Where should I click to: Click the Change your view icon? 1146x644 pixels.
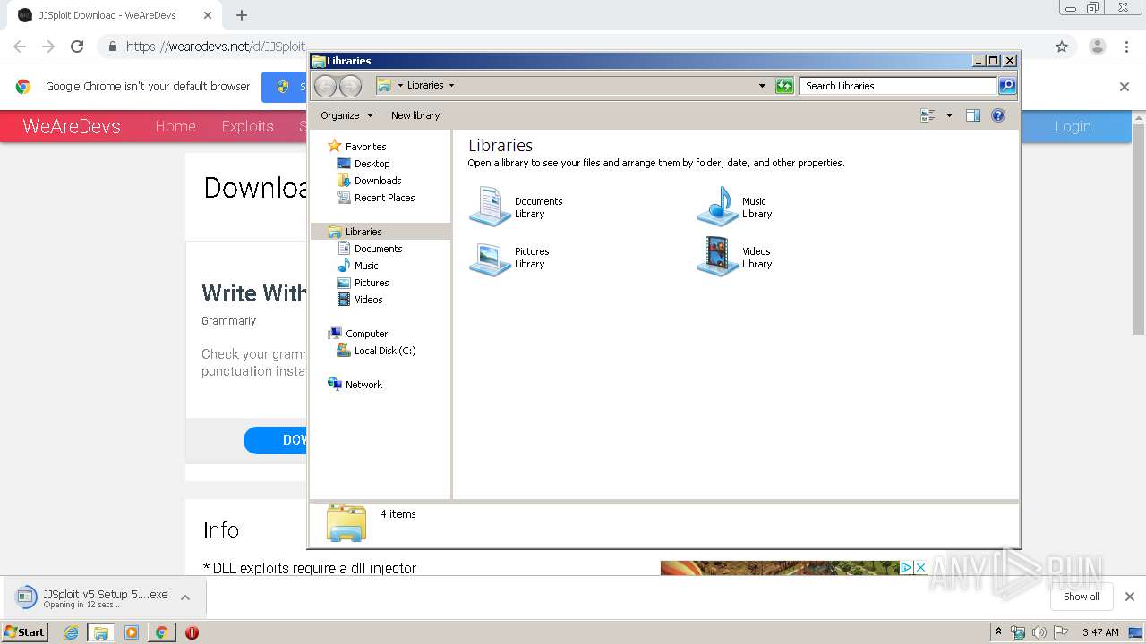[928, 115]
